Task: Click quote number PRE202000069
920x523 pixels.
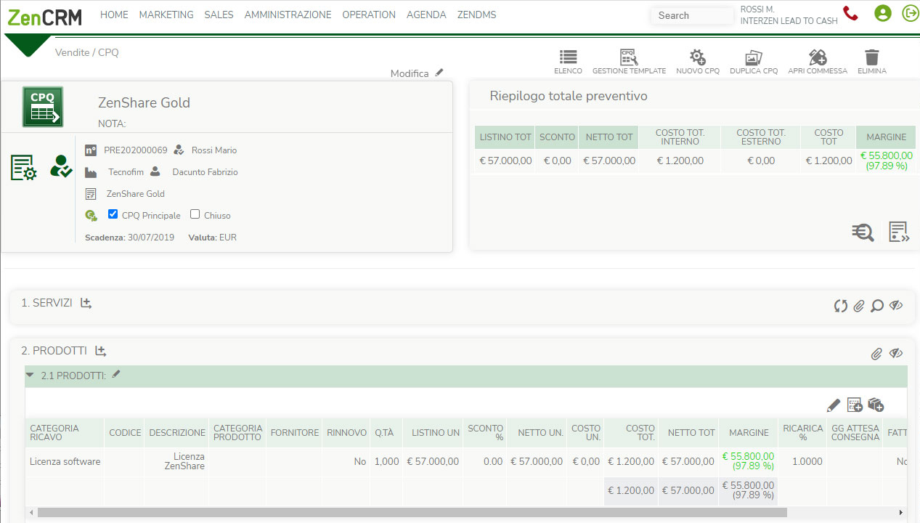Action: [x=136, y=150]
